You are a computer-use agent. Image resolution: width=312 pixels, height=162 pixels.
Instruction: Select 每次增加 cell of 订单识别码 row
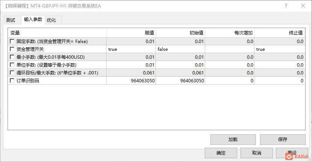coord(230,81)
